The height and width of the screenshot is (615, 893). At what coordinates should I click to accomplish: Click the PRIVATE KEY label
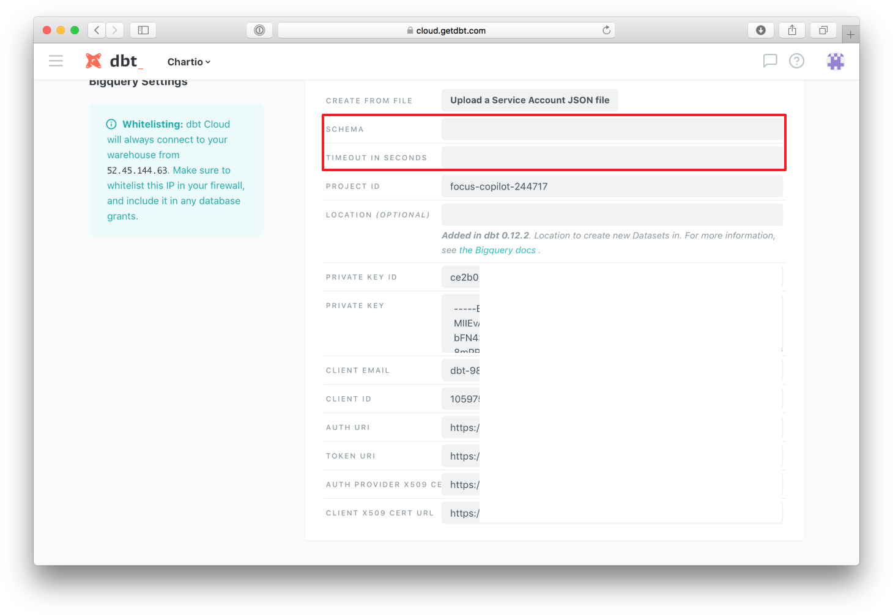coord(355,306)
